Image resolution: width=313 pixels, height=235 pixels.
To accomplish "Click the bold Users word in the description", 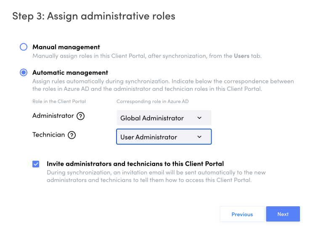I will (x=241, y=56).
